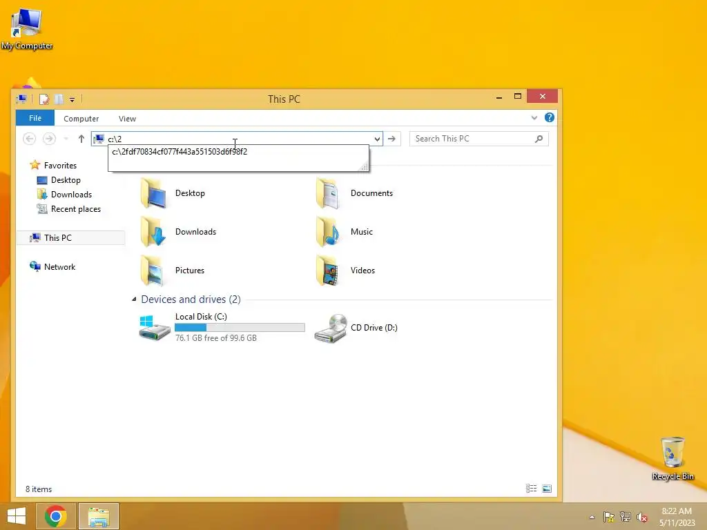This screenshot has height=530, width=707.
Task: Open the Windows Start button
Action: coord(17,516)
